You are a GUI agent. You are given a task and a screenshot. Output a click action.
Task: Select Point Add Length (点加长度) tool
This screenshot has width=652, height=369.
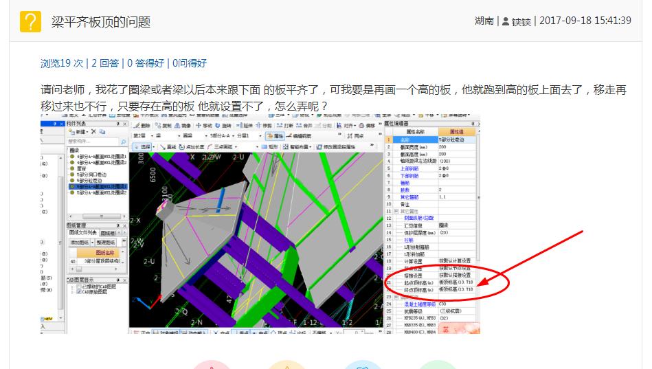(192, 147)
